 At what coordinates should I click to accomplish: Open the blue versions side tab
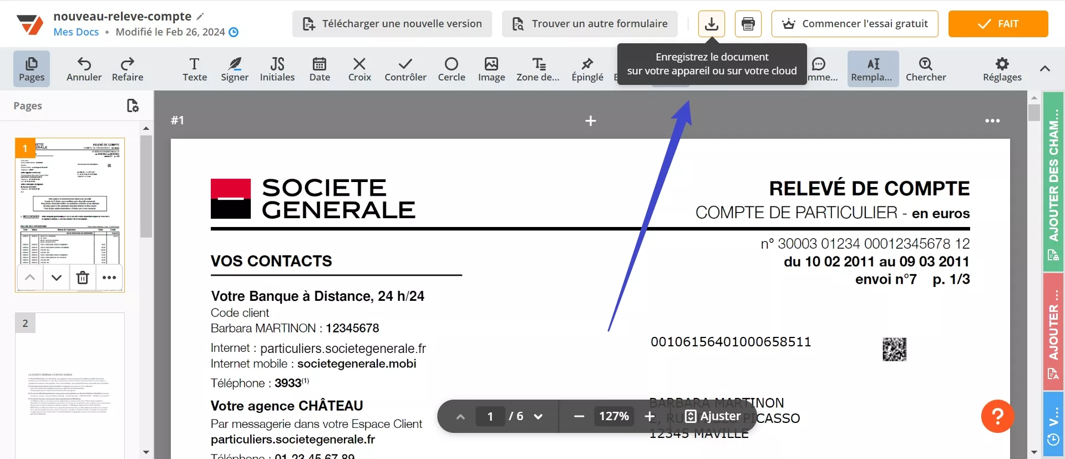point(1053,425)
